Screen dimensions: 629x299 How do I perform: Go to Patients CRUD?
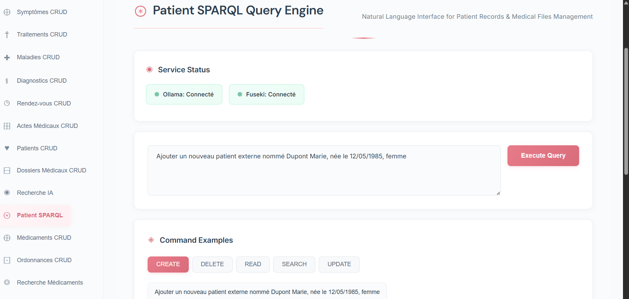37,148
